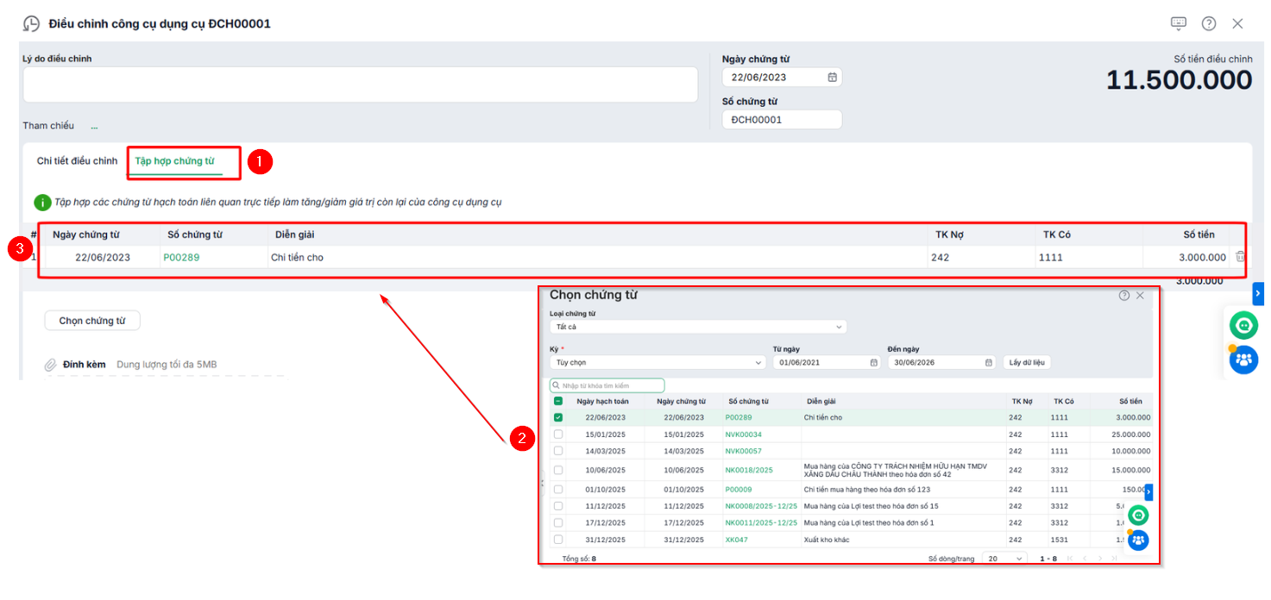Open the Đến ngày calendar icon
This screenshot has width=1271, height=600.
(989, 363)
